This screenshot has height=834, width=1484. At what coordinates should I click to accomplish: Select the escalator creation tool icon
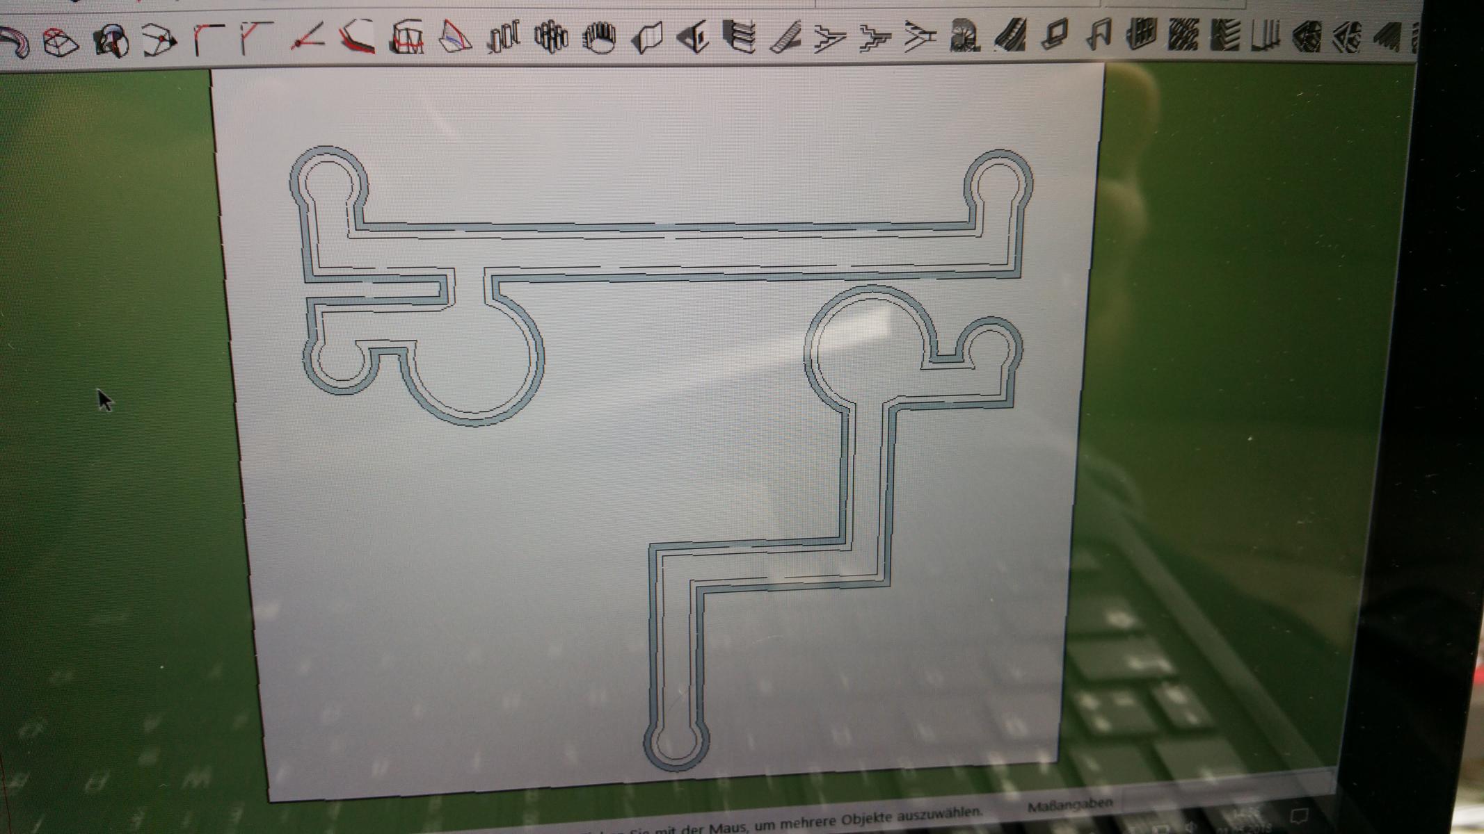click(1010, 35)
